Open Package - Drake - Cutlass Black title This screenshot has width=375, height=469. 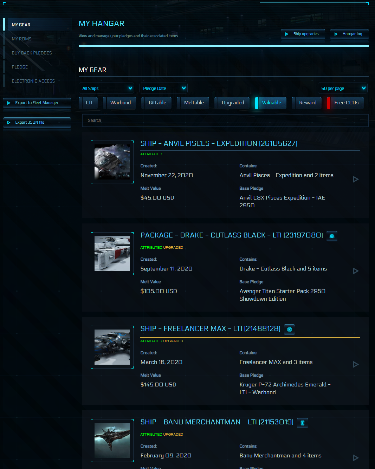232,235
